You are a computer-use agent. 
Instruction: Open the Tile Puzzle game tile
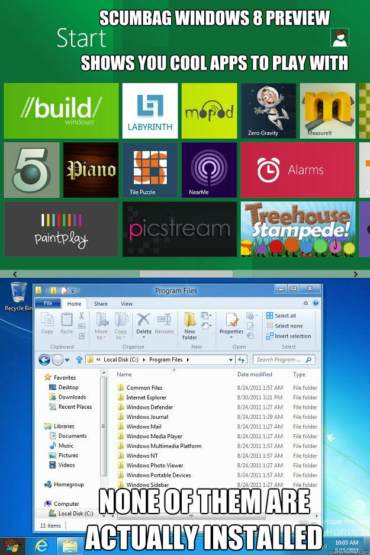[x=150, y=170]
